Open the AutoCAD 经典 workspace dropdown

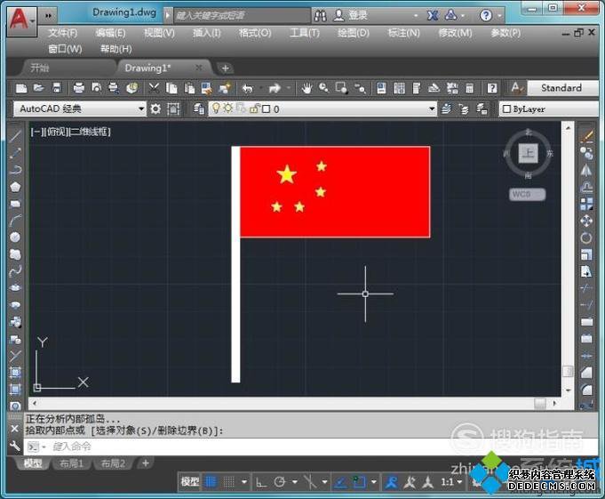(80, 109)
